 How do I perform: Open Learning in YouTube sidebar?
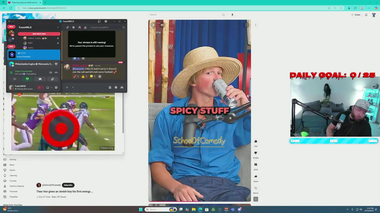(13, 175)
